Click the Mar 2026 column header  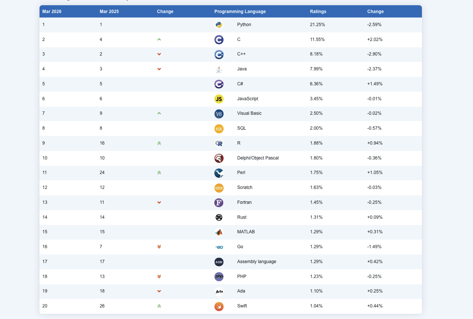(52, 12)
